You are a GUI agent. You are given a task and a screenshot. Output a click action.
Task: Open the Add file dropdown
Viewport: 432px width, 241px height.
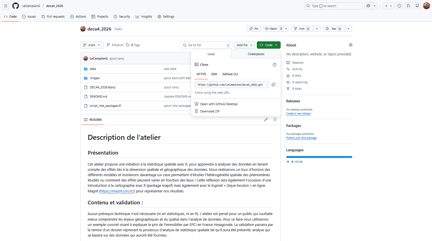coord(244,45)
